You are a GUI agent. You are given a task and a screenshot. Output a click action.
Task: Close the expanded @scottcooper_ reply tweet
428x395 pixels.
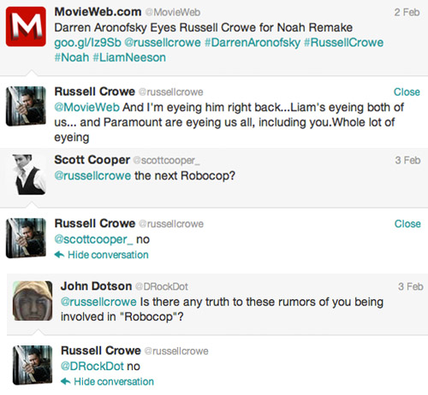click(407, 224)
